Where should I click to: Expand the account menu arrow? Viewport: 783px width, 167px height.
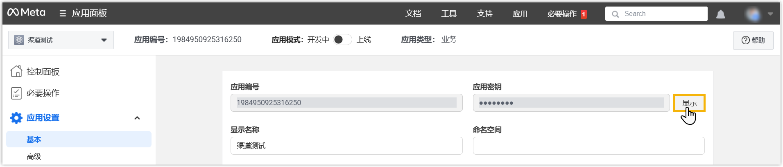point(770,14)
